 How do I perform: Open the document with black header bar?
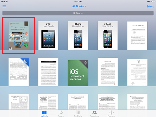pyautogui.click(x=48, y=72)
